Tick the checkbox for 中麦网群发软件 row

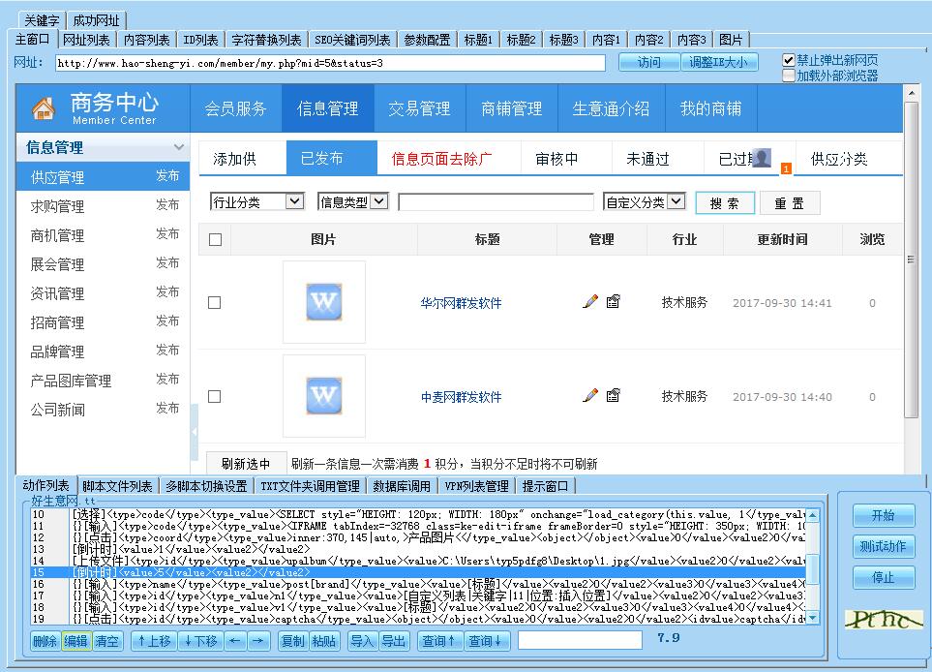pos(215,397)
